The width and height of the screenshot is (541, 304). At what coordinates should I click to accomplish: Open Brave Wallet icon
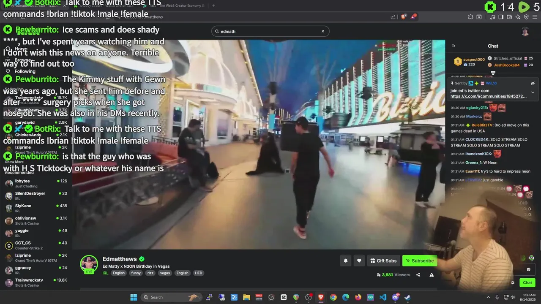coord(509,17)
